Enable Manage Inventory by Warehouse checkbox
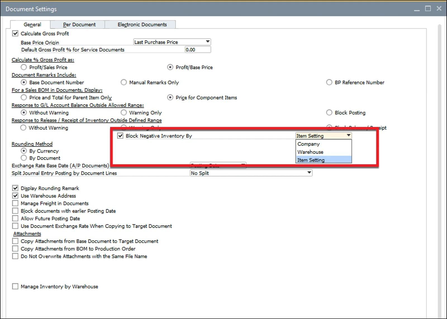The height and width of the screenshot is (319, 447). click(x=15, y=286)
